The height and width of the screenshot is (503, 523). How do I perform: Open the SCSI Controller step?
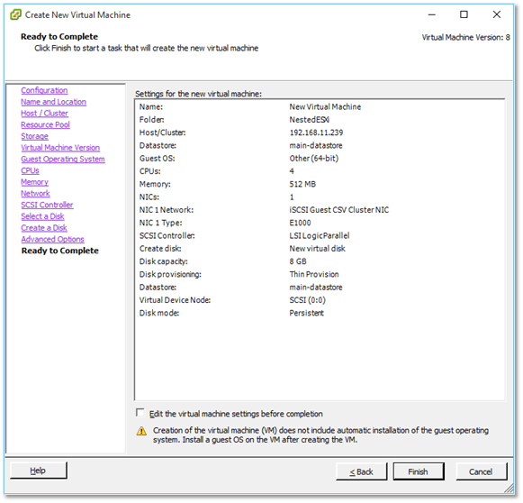pyautogui.click(x=47, y=205)
